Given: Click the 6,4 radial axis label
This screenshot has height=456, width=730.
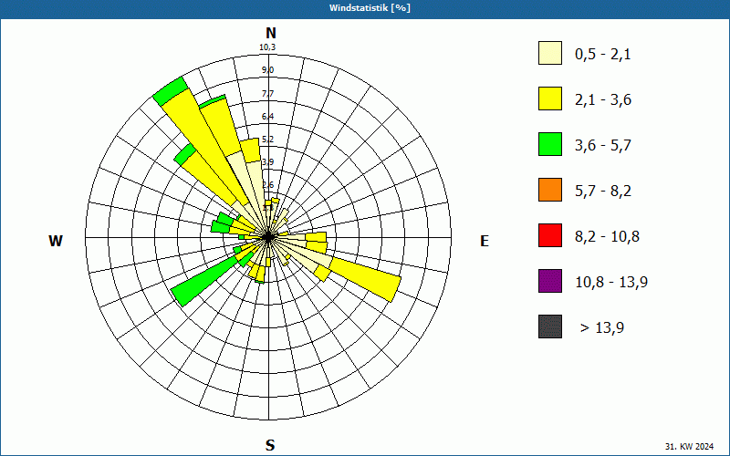Looking at the screenshot, I should pos(267,117).
